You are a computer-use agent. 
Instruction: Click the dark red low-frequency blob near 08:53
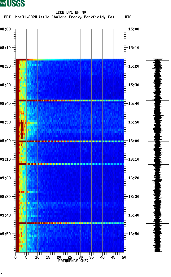point(22,129)
